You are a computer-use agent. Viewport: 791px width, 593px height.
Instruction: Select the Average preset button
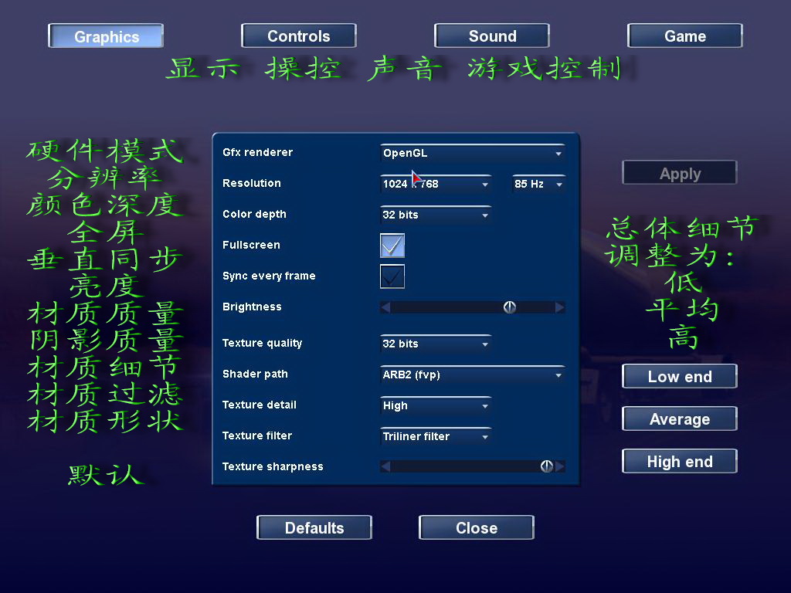click(680, 418)
